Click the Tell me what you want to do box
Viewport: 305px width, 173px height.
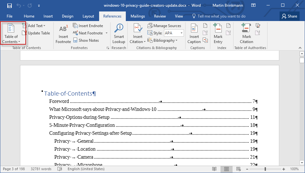[x=219, y=16]
